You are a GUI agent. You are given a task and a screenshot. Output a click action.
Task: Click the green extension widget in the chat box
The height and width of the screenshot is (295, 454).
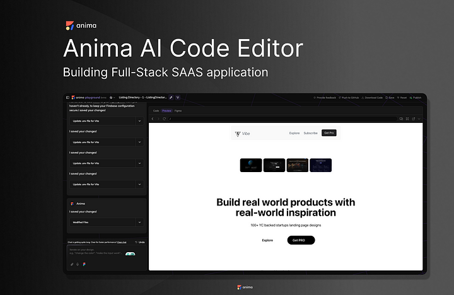point(131,254)
